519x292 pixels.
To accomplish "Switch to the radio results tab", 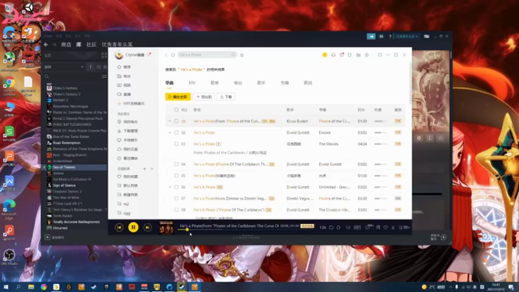I will click(x=238, y=83).
